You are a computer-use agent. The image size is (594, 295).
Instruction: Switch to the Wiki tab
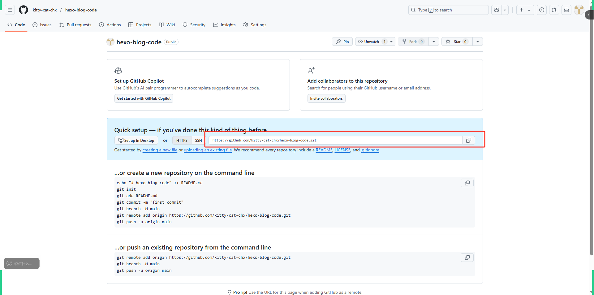coord(167,25)
